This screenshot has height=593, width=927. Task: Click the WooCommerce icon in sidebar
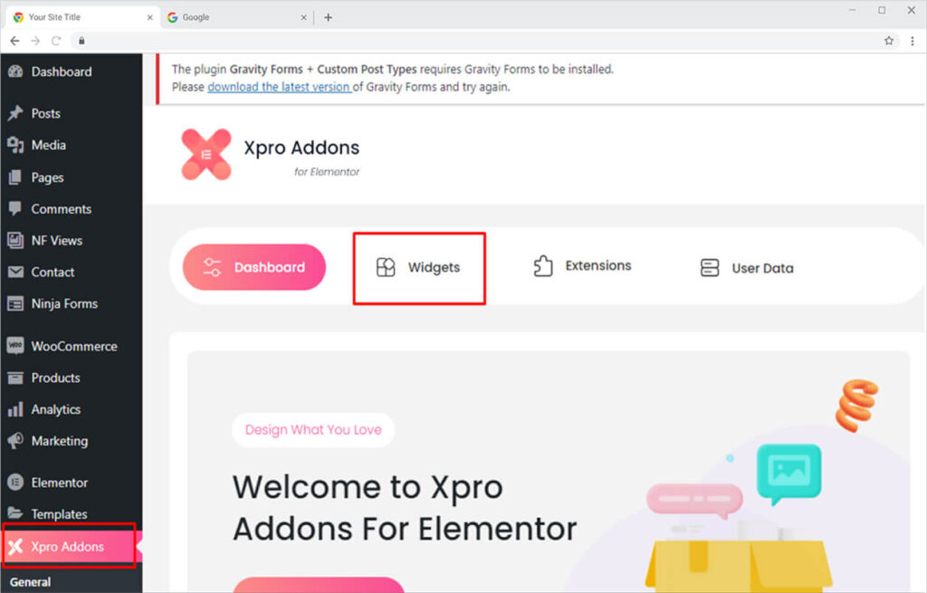click(15, 346)
